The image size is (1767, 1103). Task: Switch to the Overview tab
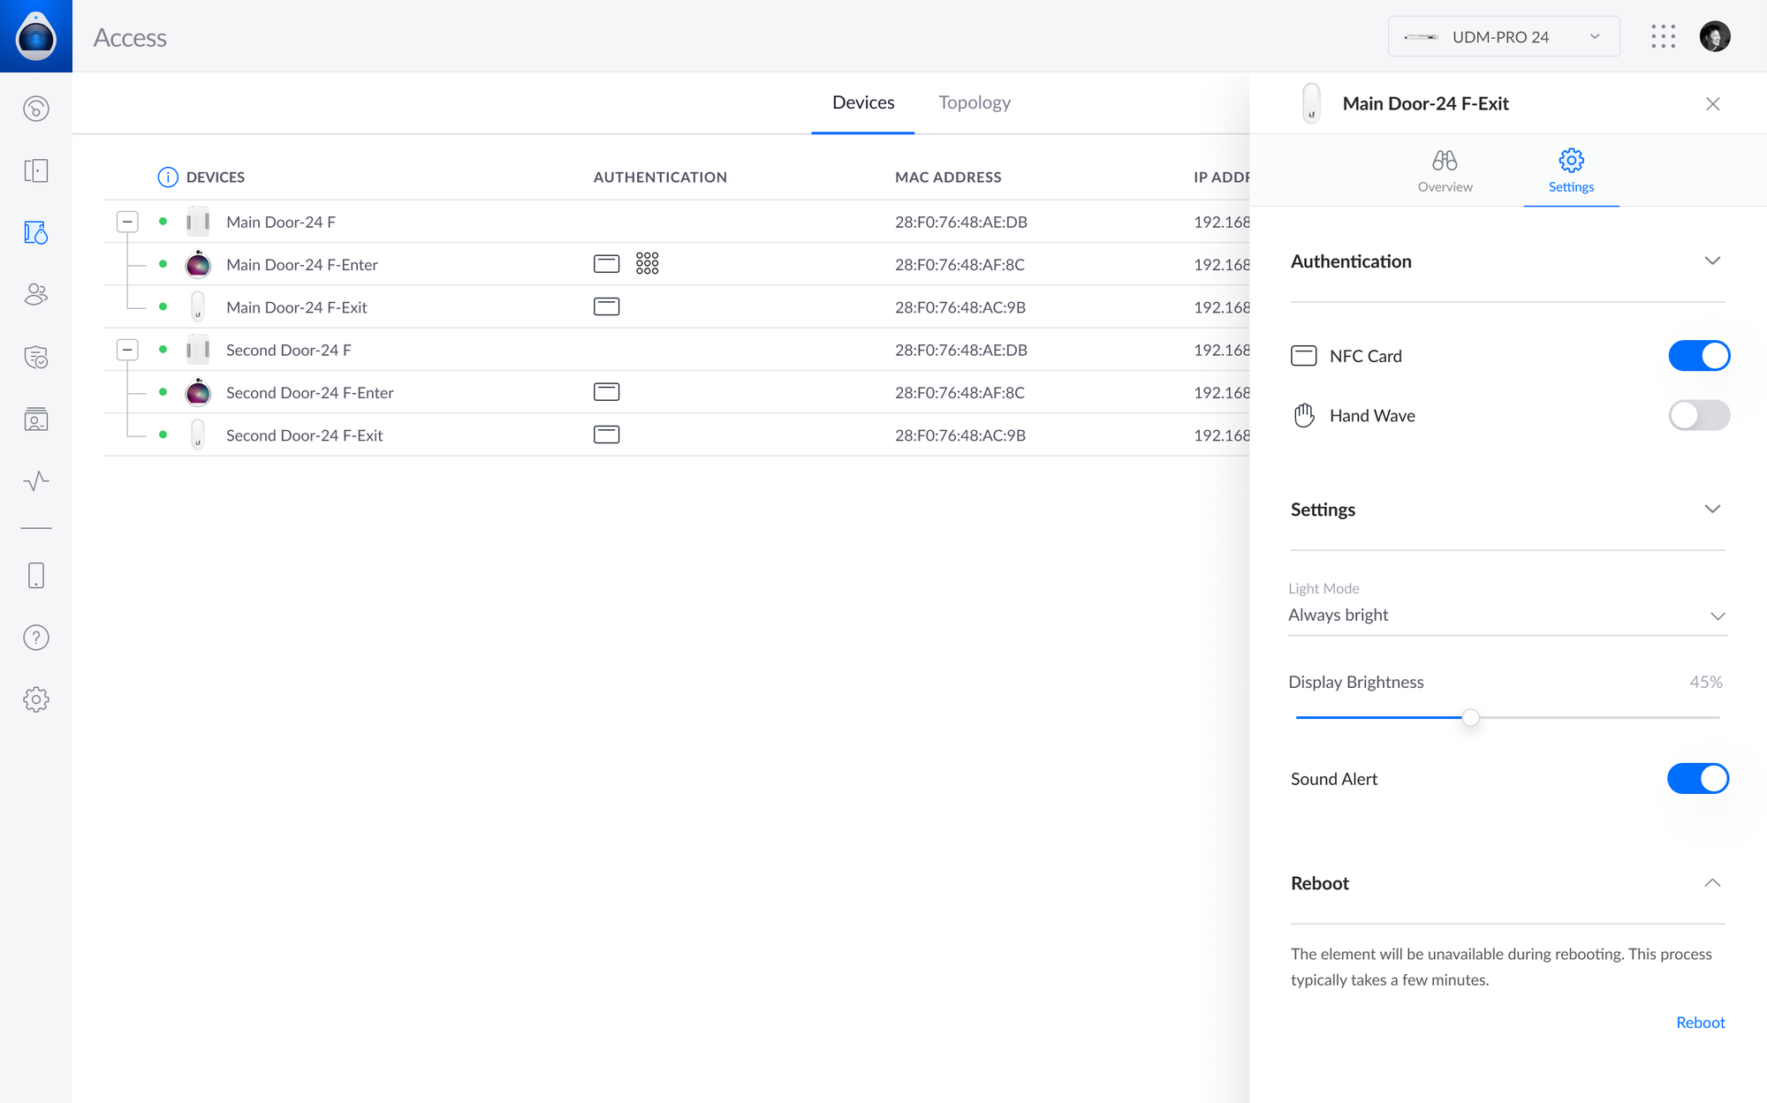click(x=1445, y=170)
